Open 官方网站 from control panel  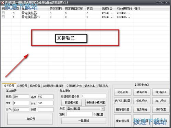click(x=142, y=110)
